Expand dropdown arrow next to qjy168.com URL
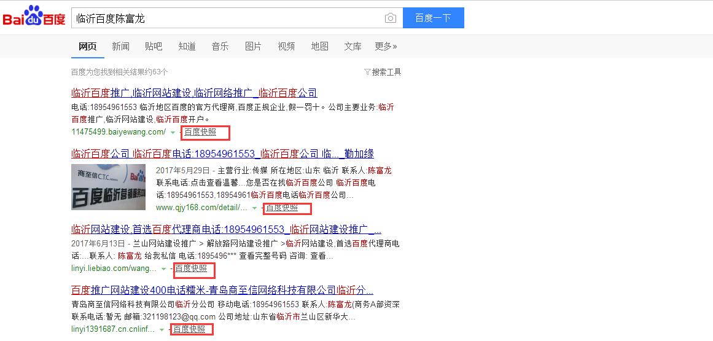This screenshot has height=341, width=713. coord(255,208)
